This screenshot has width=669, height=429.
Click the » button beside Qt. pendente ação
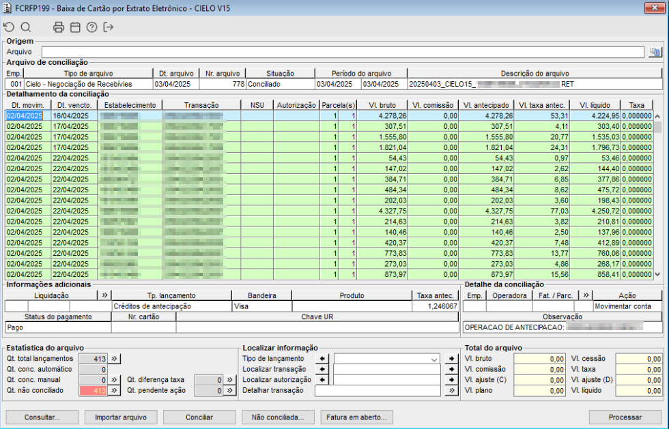coord(230,390)
